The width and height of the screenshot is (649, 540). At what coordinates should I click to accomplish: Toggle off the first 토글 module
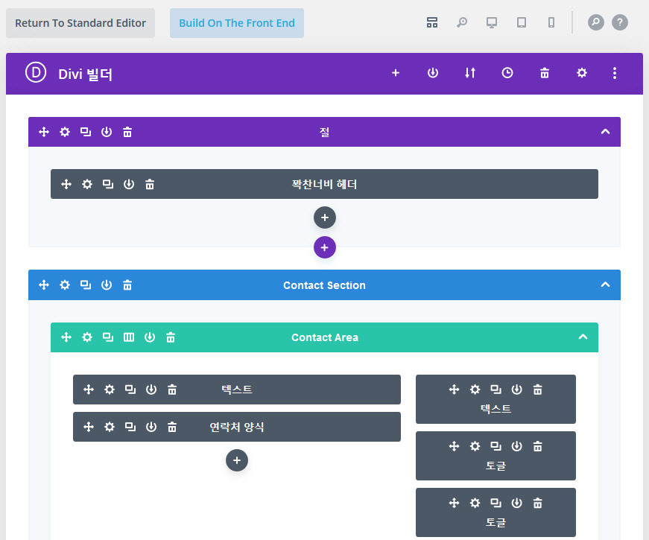516,446
